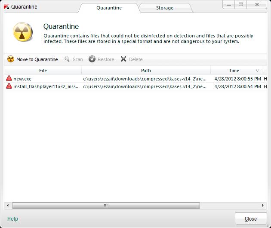Close the window with the title-bar X
This screenshot has height=228, width=271.
[257, 5]
